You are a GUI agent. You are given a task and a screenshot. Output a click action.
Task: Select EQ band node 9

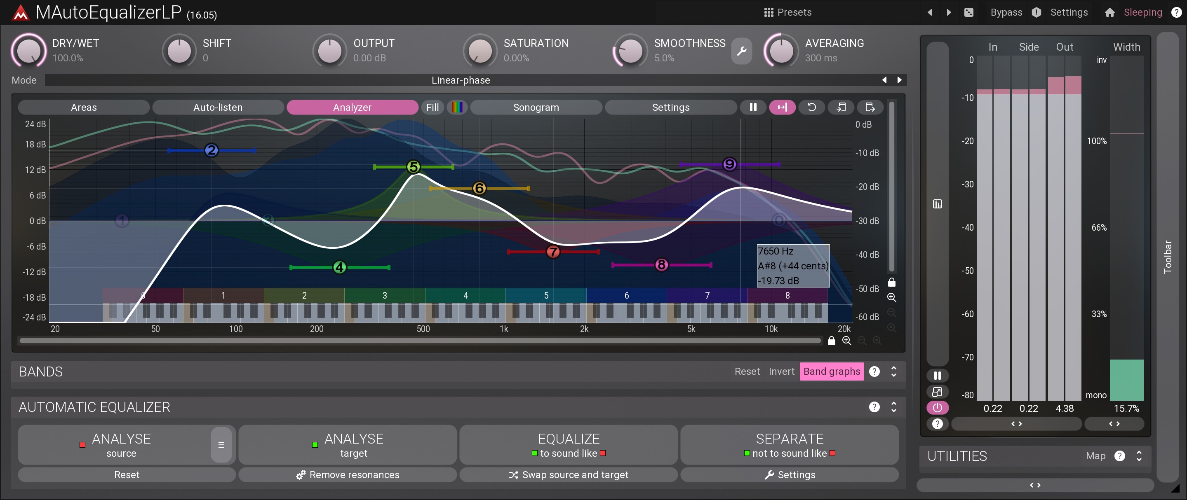[x=729, y=164]
